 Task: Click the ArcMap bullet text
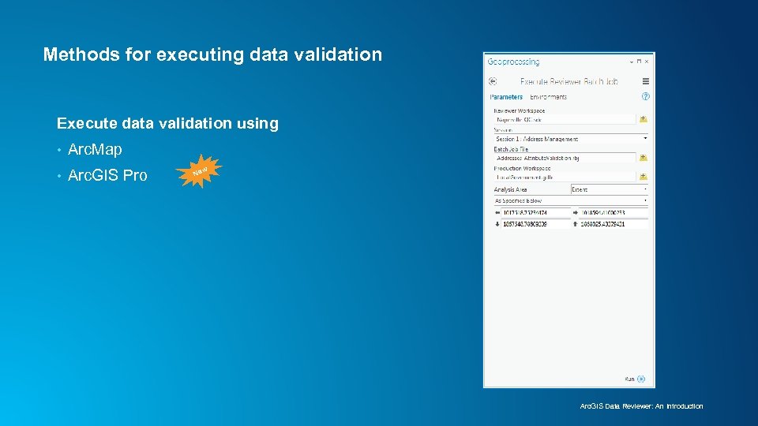click(x=95, y=149)
